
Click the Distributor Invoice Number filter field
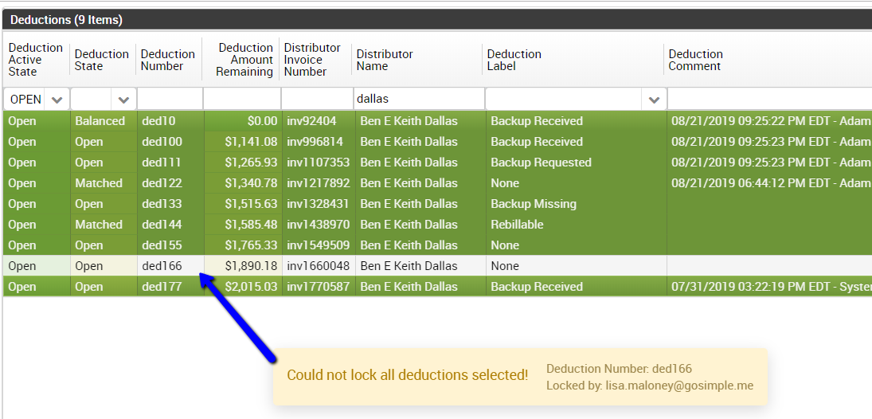pos(316,100)
